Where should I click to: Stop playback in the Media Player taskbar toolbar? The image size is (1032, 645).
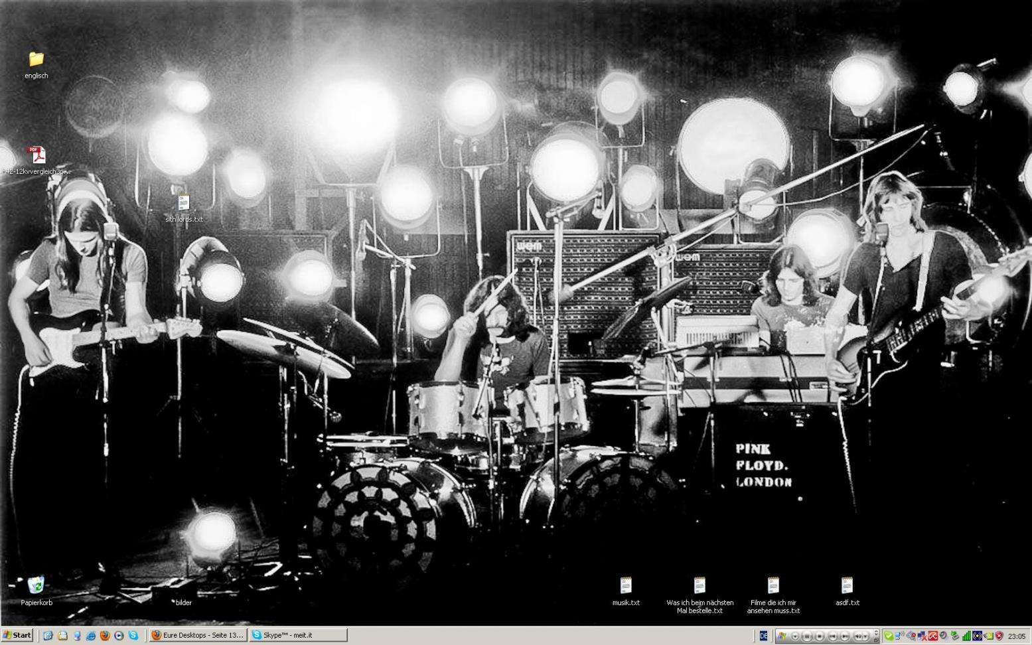pos(819,636)
